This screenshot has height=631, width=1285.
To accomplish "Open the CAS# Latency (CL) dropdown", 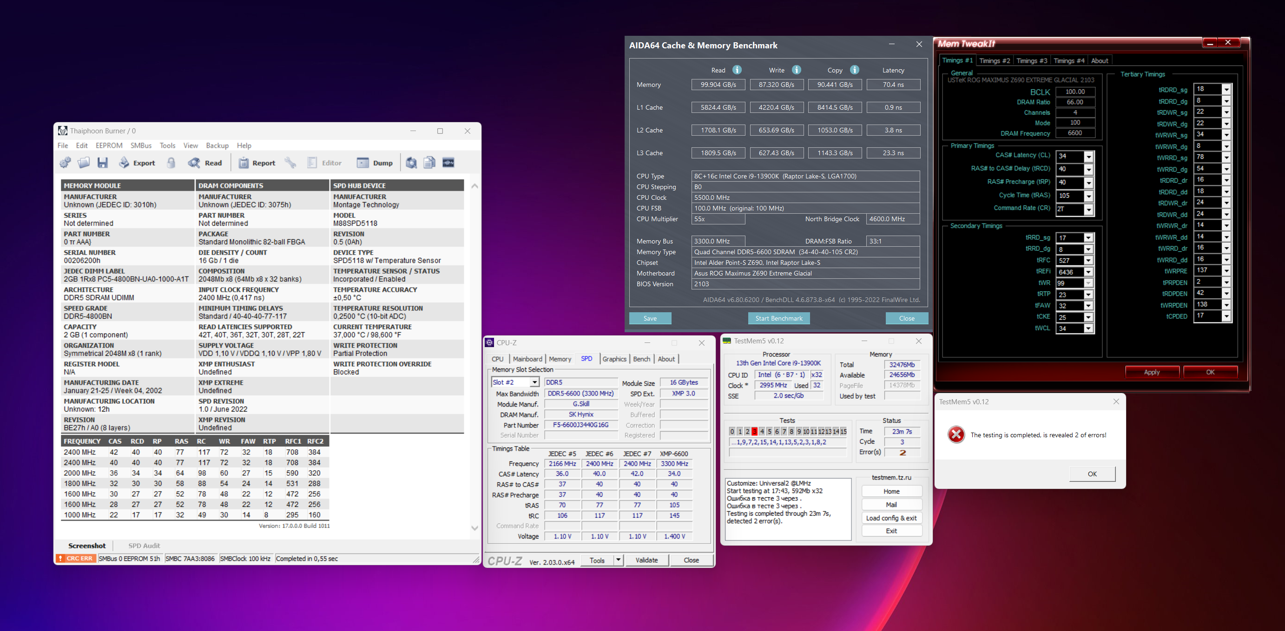I will point(1088,157).
